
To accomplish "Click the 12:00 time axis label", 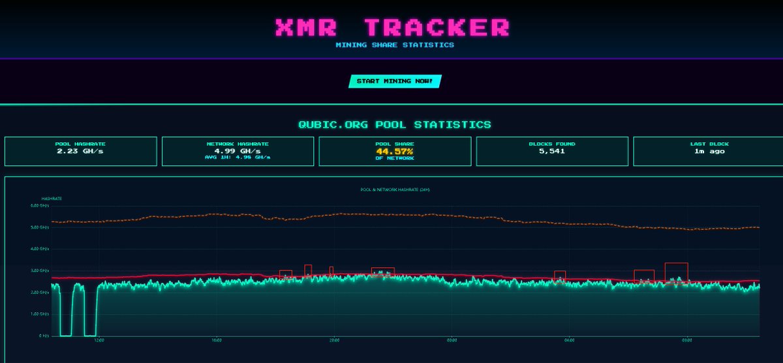I will 99,340.
